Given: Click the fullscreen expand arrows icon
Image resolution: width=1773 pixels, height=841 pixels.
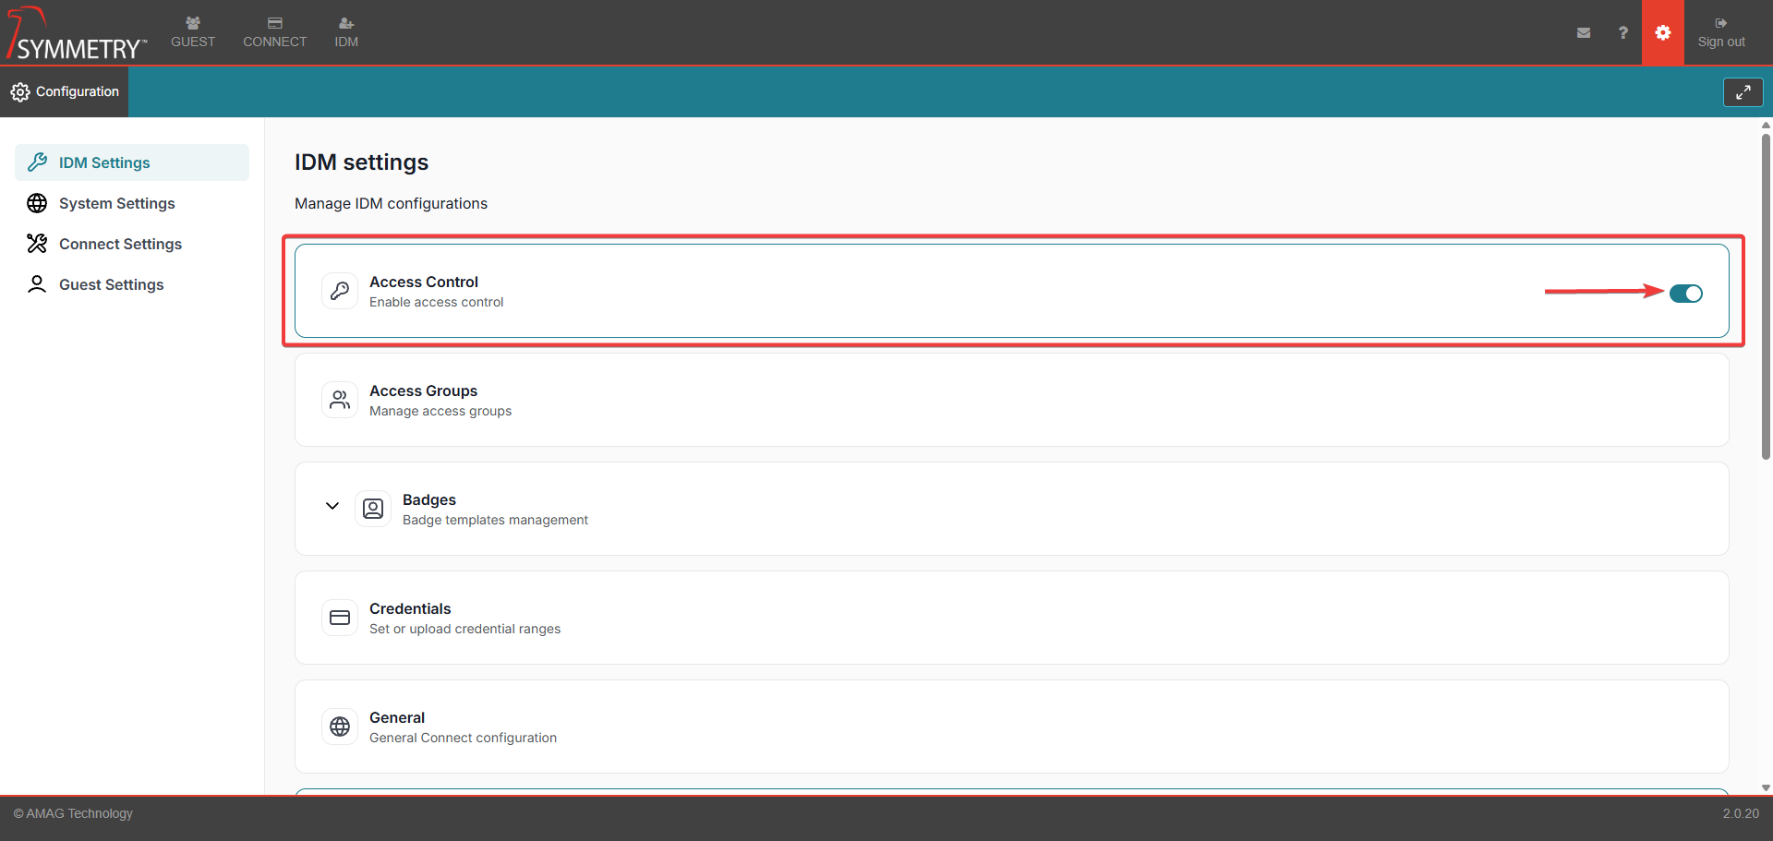Looking at the screenshot, I should (1743, 92).
